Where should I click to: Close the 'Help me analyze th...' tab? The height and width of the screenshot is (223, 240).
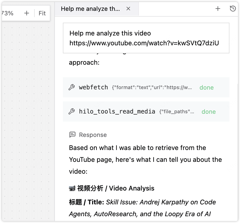tap(128, 9)
